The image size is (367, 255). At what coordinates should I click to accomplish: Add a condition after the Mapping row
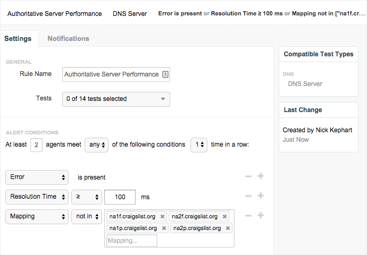click(x=261, y=216)
